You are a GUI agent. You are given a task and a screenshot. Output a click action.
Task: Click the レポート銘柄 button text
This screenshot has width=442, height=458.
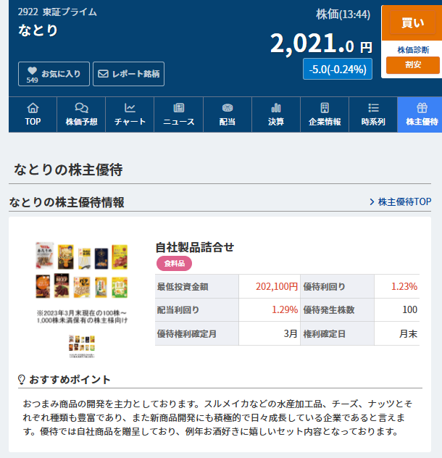[x=135, y=74]
